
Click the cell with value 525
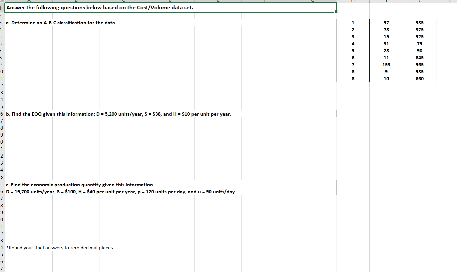tap(419, 36)
